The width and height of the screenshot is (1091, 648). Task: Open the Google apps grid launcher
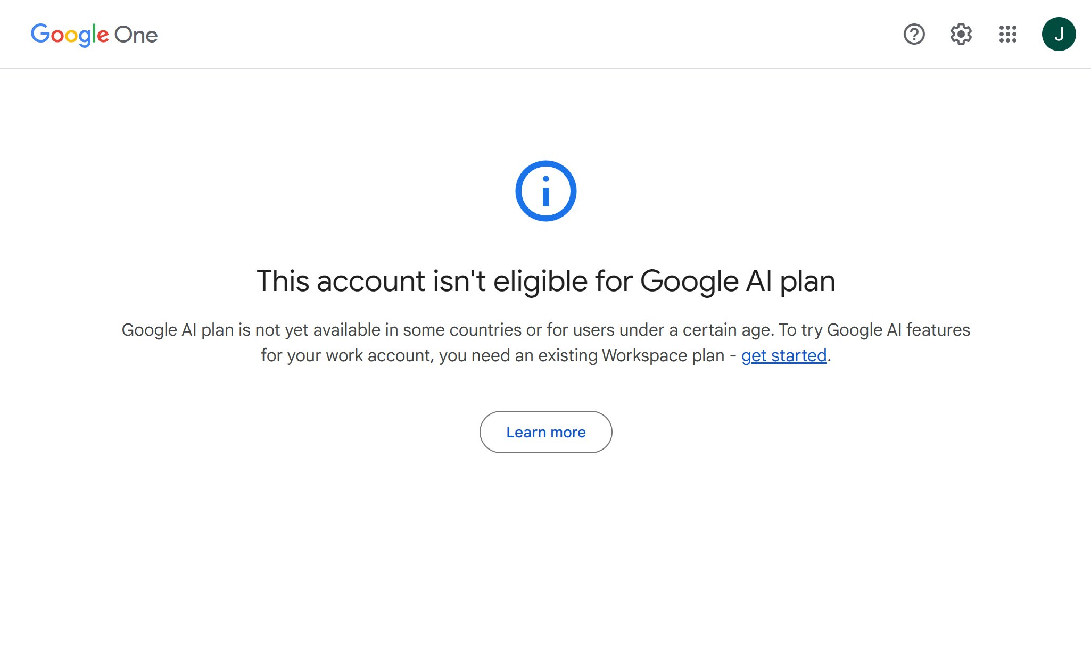click(1007, 35)
